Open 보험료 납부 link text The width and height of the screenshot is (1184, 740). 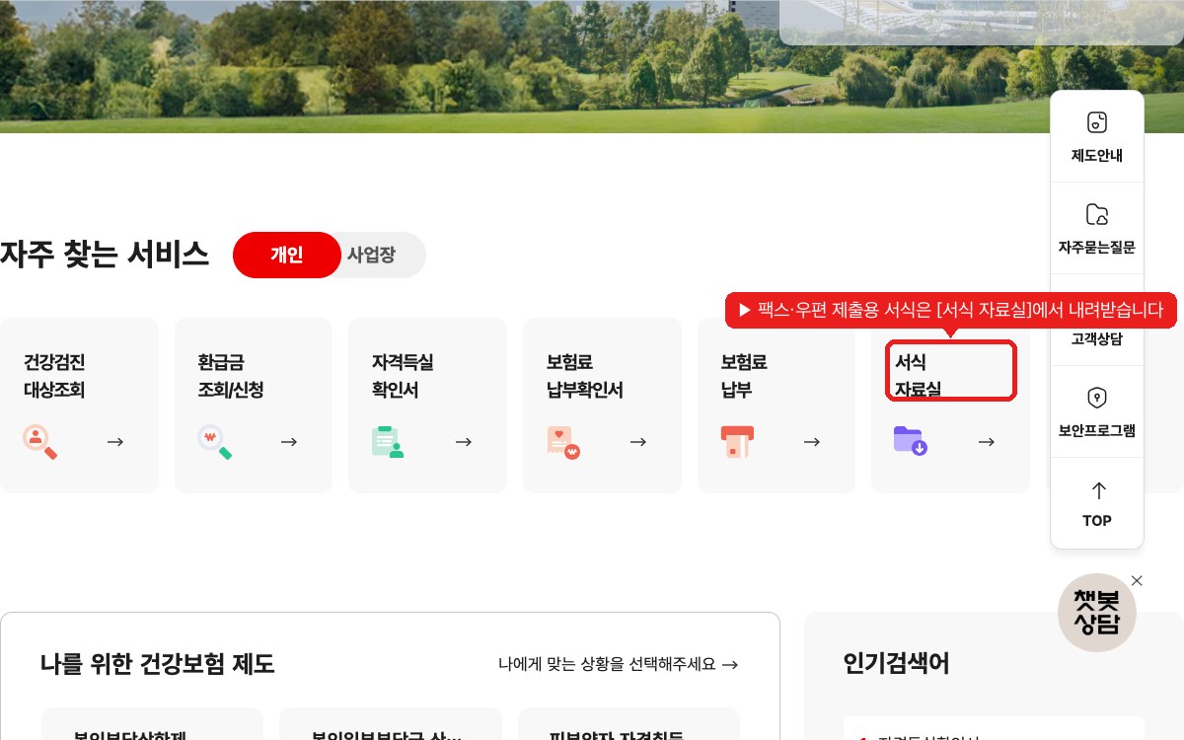coord(745,376)
